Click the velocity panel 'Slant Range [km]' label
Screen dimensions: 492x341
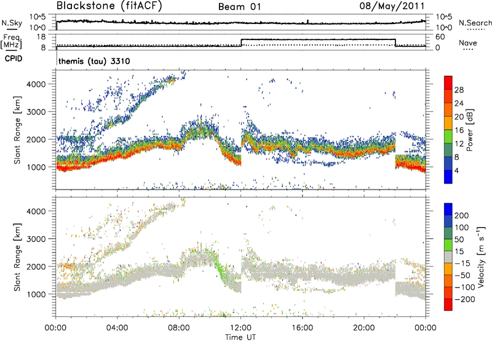17,257
